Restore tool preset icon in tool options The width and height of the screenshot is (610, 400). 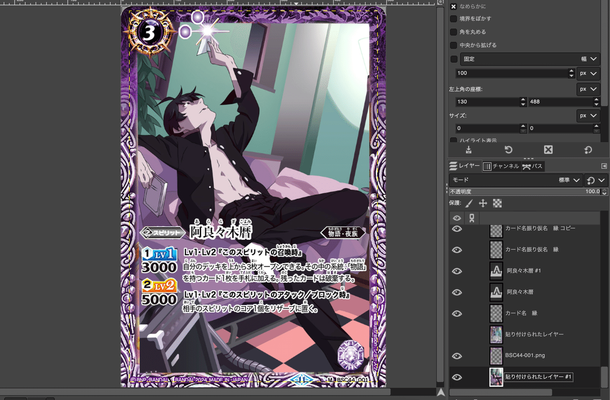[x=508, y=150]
